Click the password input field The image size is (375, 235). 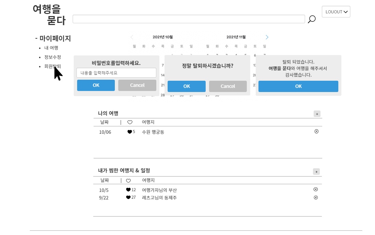click(116, 73)
